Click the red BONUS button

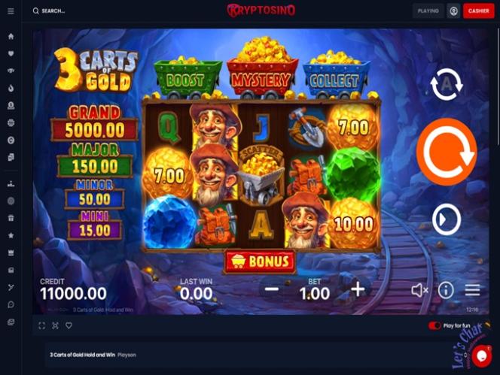(260, 262)
